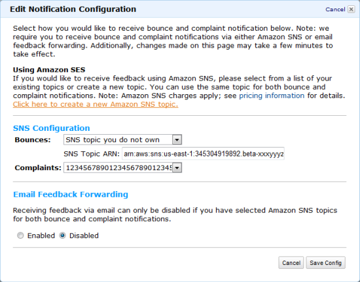
Task: Click the Bounces: label
Action: coord(33,140)
